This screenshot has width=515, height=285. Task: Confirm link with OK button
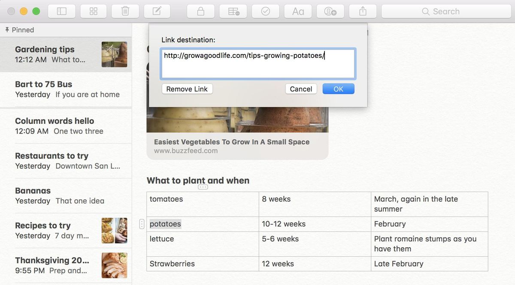click(338, 89)
